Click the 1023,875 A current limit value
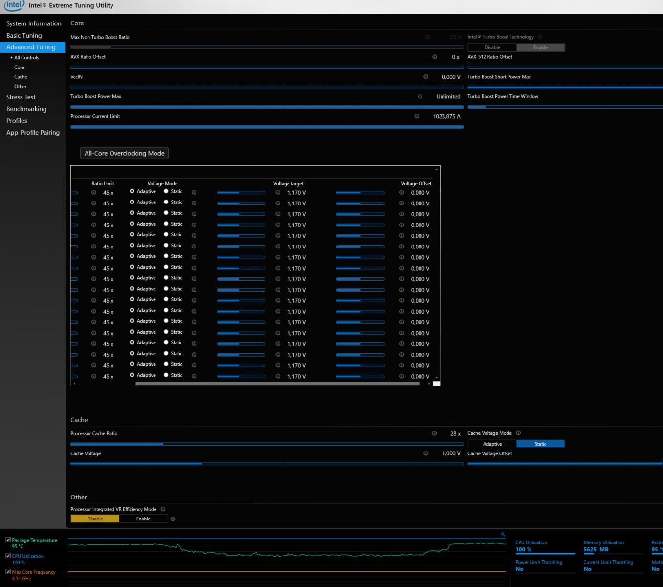The image size is (663, 587). click(446, 116)
